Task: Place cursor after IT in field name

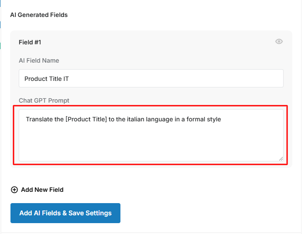Action: tap(69, 79)
